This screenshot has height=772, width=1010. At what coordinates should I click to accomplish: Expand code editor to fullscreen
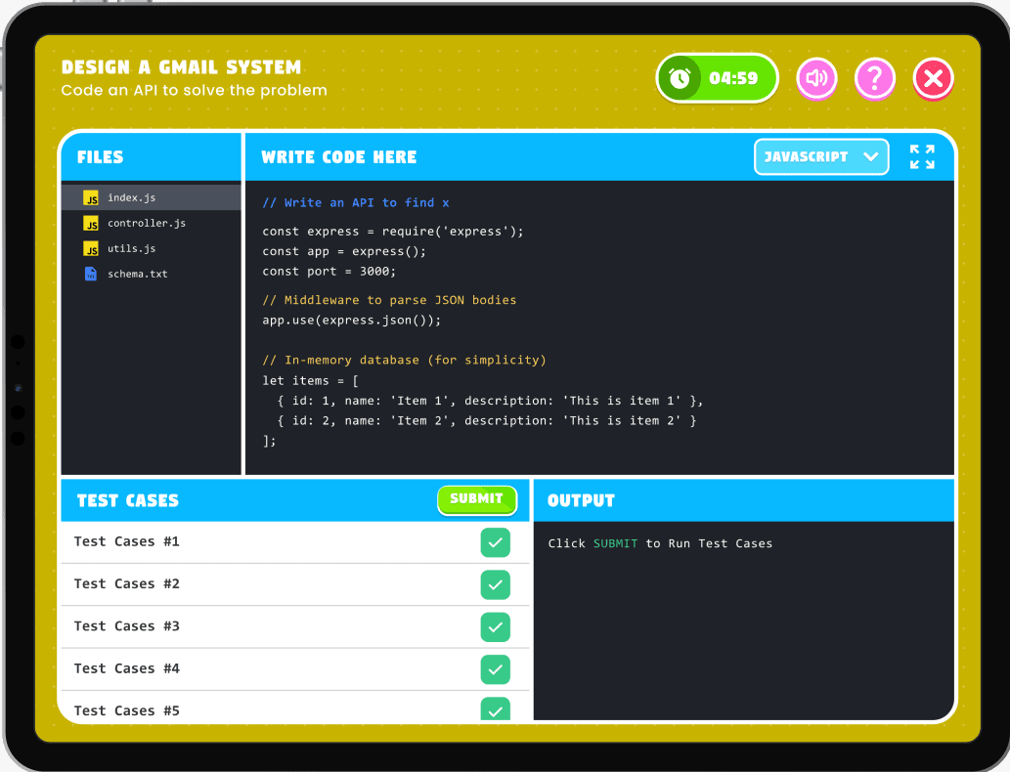[922, 156]
